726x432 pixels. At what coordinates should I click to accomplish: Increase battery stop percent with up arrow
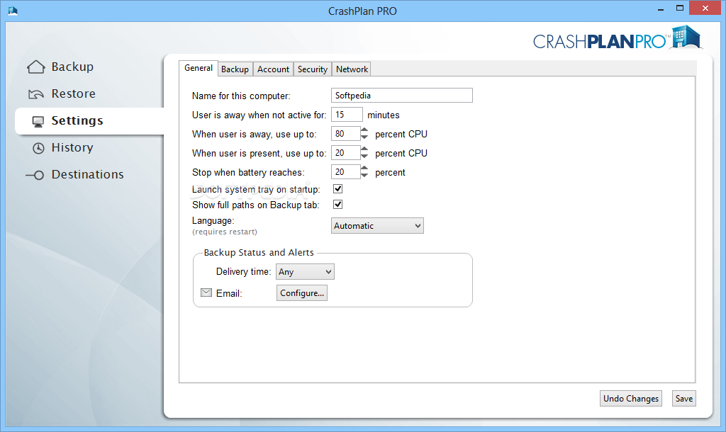point(364,169)
